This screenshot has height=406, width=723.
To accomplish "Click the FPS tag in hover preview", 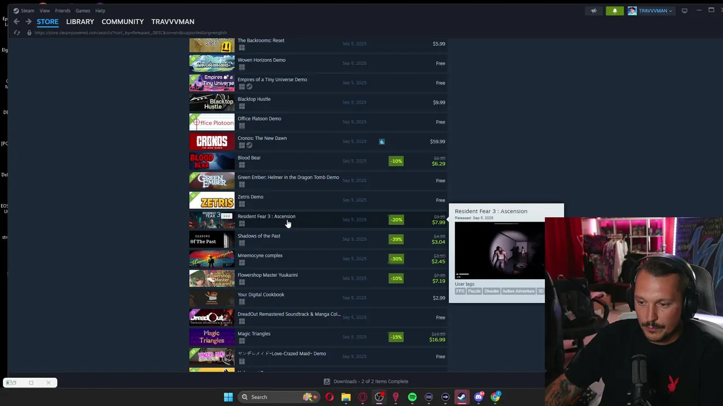I will 460,291.
